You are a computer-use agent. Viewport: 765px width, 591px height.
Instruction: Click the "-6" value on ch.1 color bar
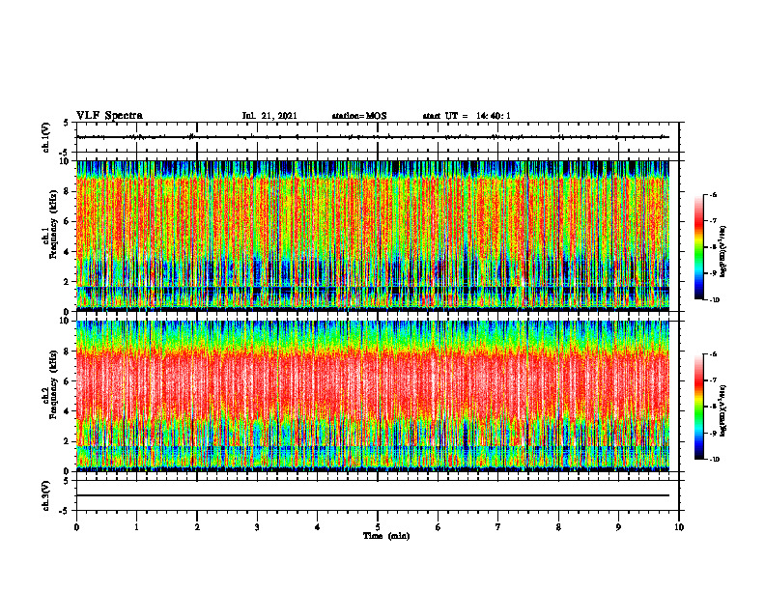coord(713,195)
